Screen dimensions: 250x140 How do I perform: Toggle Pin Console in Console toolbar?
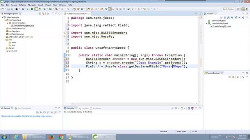tap(172, 108)
